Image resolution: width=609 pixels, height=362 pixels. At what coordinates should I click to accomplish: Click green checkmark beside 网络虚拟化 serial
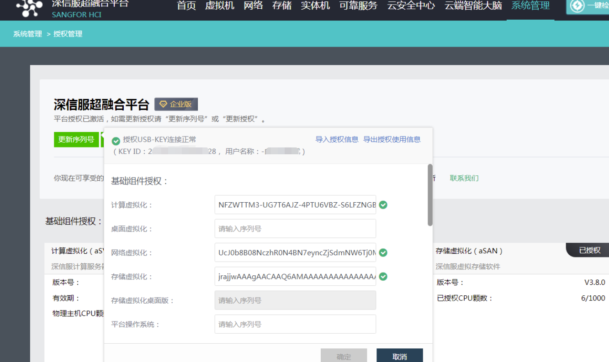[383, 252]
